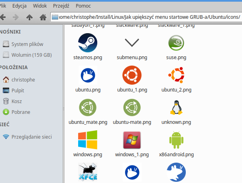Open the Widok menu
242x183 pixels.
coord(40,6)
